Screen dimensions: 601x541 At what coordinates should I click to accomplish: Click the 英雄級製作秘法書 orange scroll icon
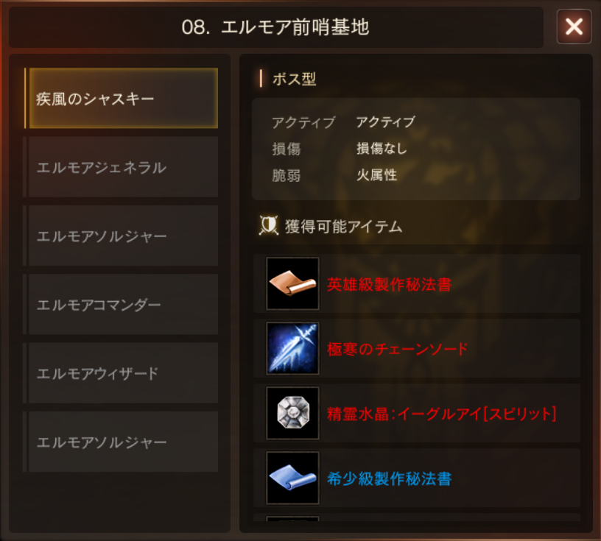[x=292, y=283]
